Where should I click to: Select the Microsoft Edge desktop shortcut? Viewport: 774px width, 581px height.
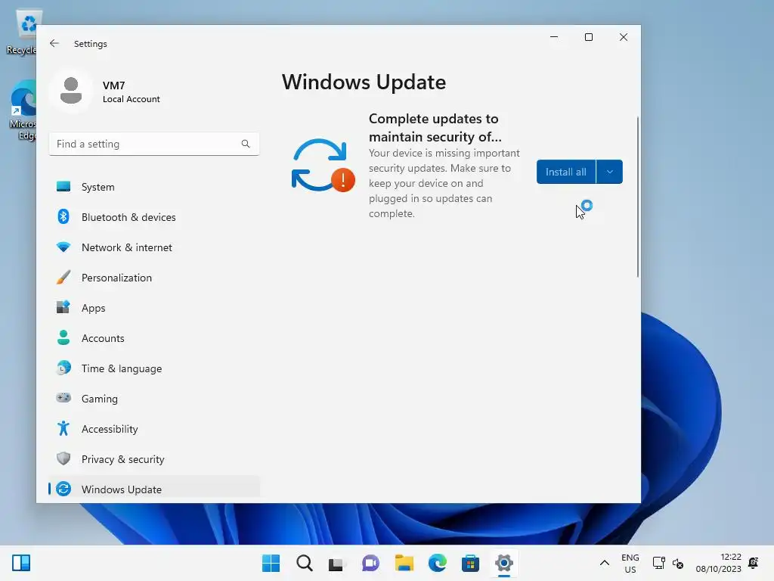point(23,110)
